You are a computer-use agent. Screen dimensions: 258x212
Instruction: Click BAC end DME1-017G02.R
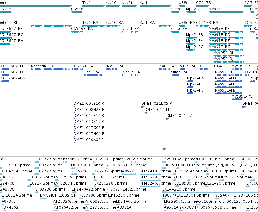click(x=74, y=131)
